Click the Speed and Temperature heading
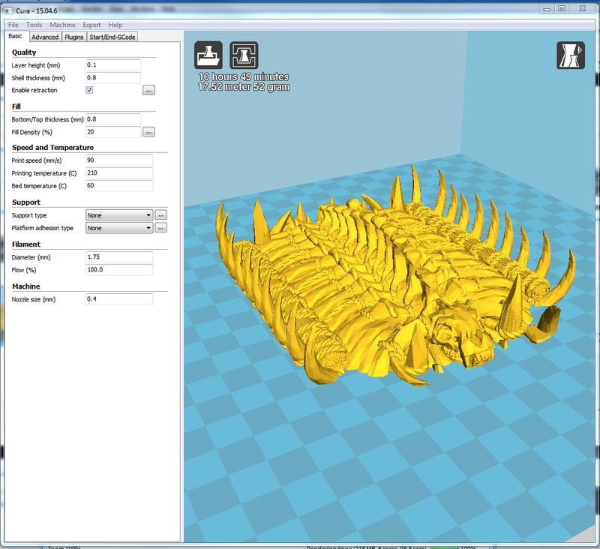Image resolution: width=600 pixels, height=549 pixels. 52,148
